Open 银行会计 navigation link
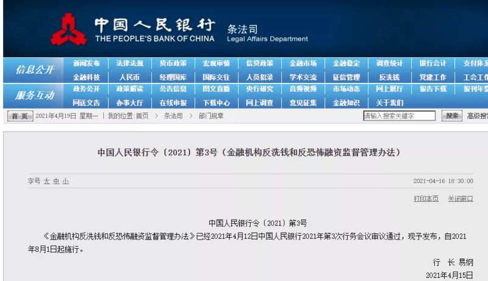The image size is (488, 281). (x=432, y=63)
